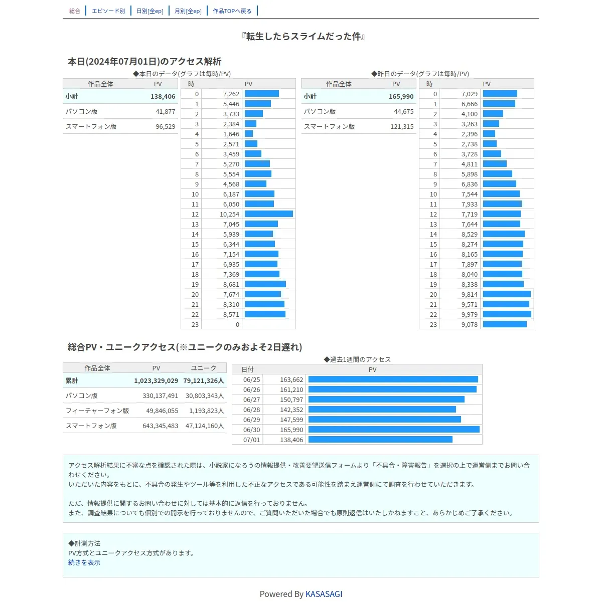Click yesterday's hour 22 value 9,979
602x602 pixels.
(x=470, y=314)
